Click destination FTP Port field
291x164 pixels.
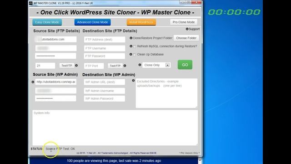(94, 66)
